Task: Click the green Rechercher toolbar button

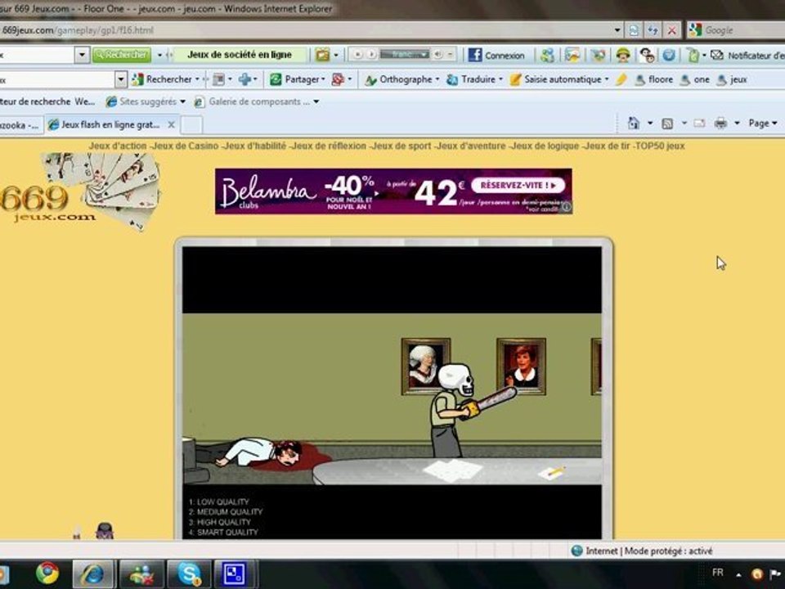Action: pyautogui.click(x=122, y=55)
